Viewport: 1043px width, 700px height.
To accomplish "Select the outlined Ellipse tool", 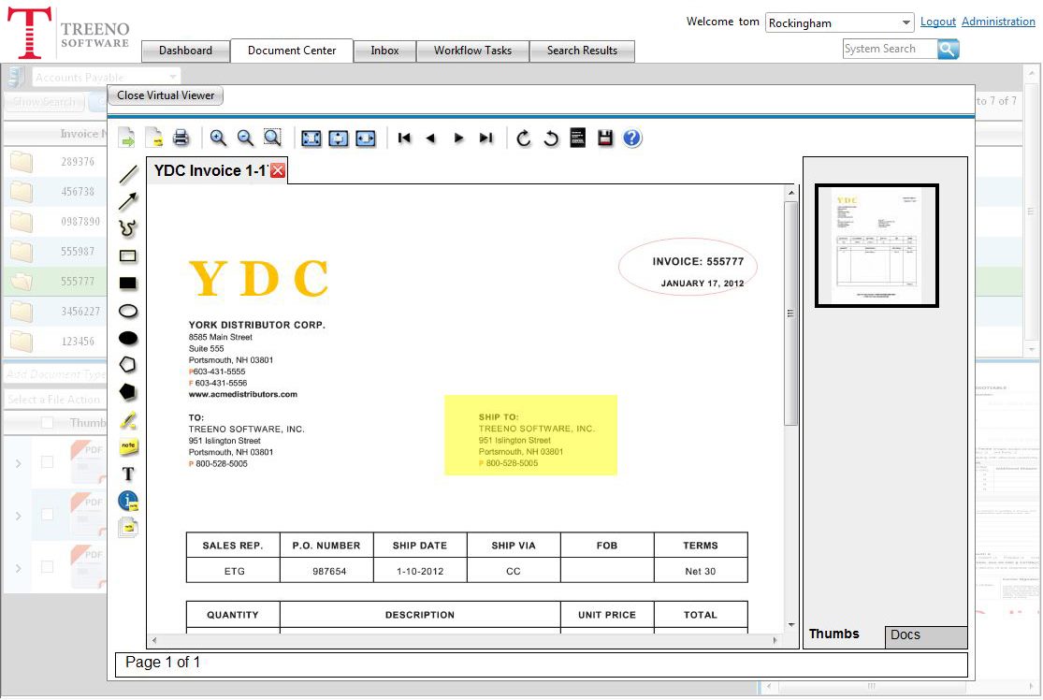I will [x=128, y=311].
